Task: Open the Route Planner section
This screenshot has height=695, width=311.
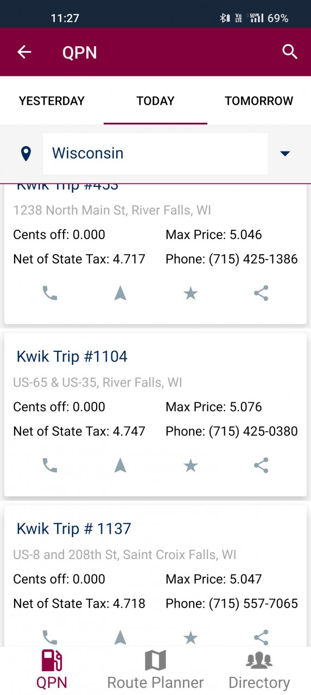Action: pyautogui.click(x=155, y=670)
